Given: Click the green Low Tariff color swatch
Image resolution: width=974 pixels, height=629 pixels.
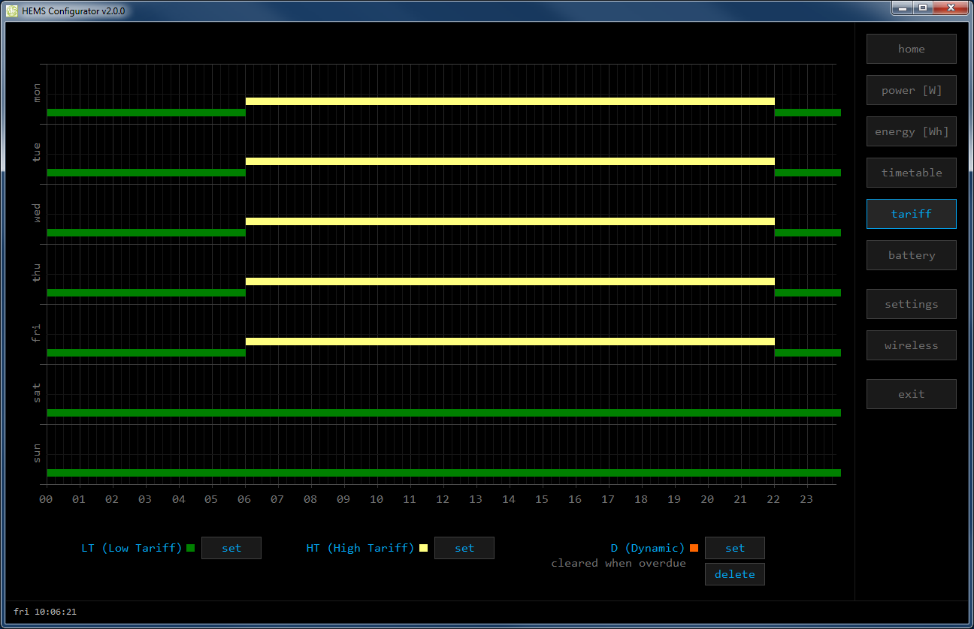Looking at the screenshot, I should pos(191,548).
